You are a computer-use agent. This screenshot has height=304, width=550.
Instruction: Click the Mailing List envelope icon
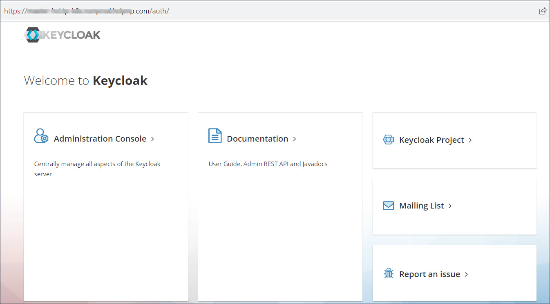coord(387,205)
